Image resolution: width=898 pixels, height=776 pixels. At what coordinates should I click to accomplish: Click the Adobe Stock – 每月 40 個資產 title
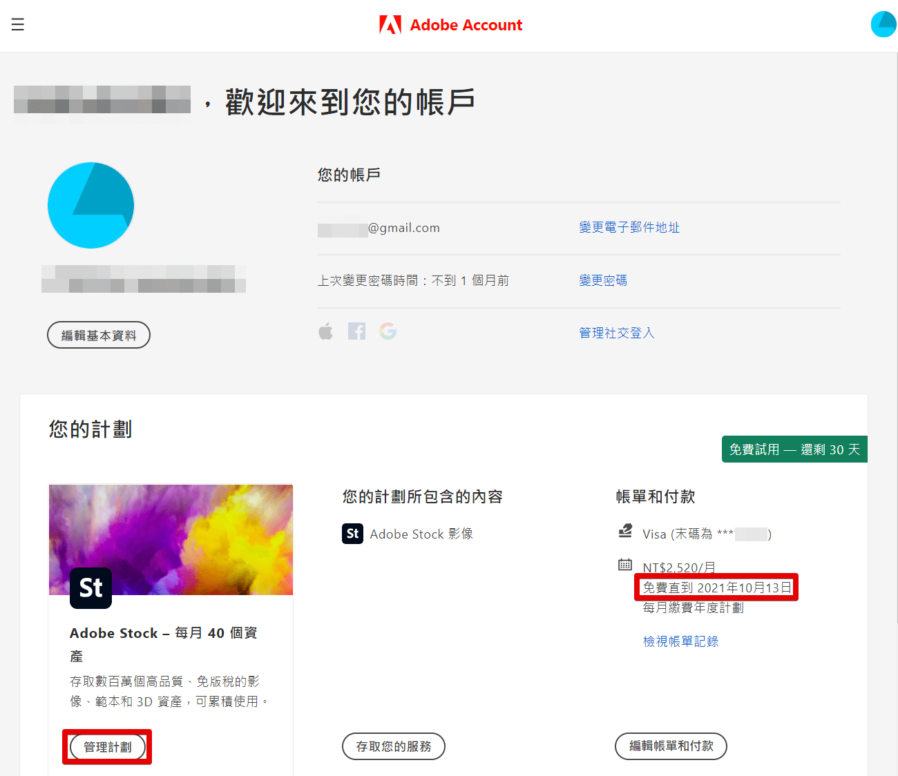tap(164, 644)
